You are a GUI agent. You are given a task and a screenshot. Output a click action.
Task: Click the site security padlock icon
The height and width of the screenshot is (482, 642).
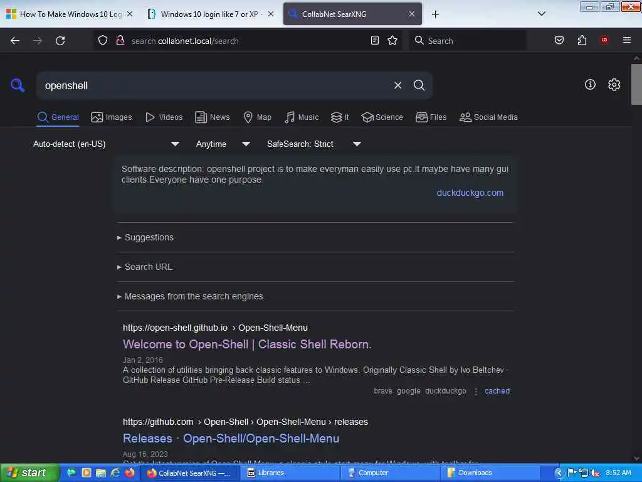click(x=120, y=40)
